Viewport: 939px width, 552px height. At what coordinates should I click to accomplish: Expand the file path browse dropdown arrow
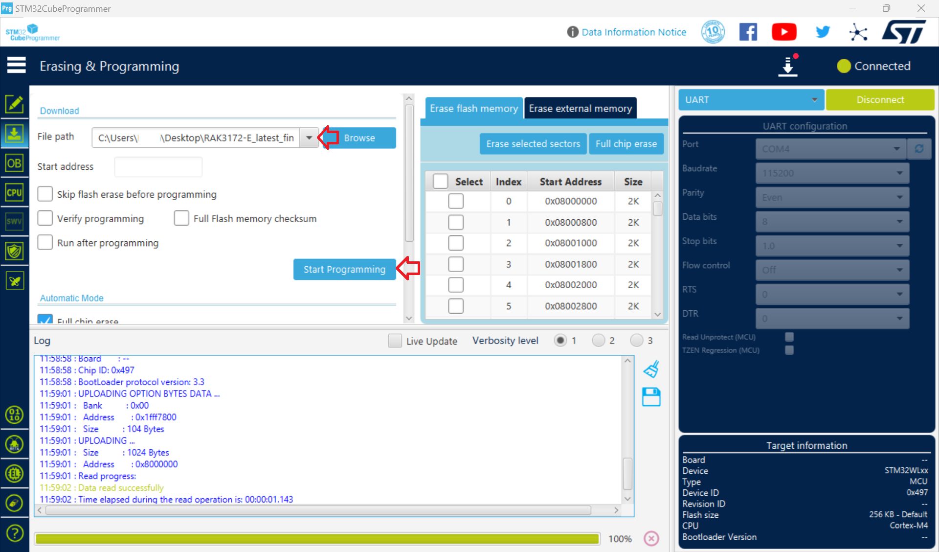[309, 138]
